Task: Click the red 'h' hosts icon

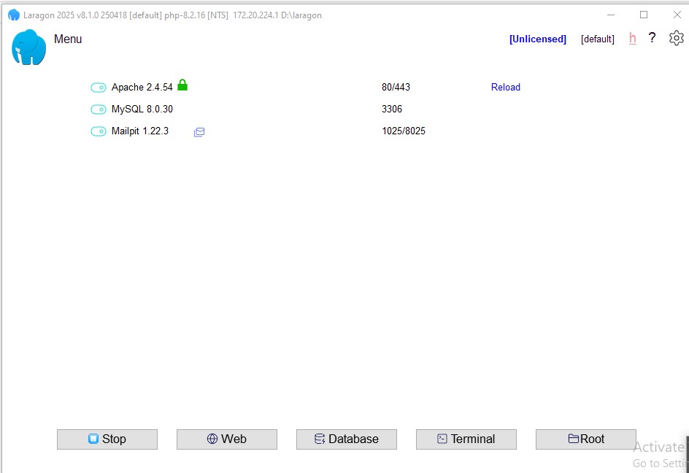Action: [632, 39]
